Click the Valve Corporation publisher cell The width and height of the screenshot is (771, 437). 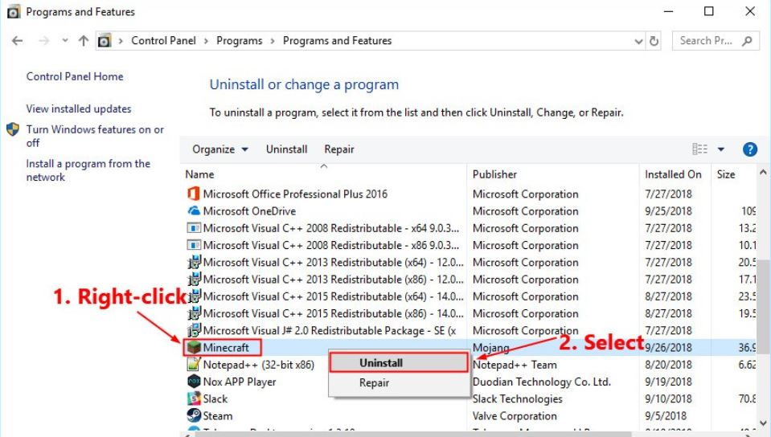pos(515,416)
